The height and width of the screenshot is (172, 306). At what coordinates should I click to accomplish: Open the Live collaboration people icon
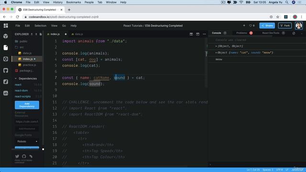coord(6,93)
